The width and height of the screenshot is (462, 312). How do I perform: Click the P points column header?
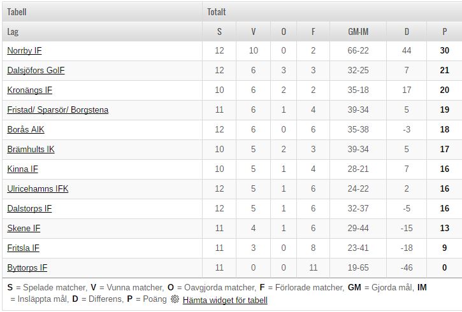(444, 31)
